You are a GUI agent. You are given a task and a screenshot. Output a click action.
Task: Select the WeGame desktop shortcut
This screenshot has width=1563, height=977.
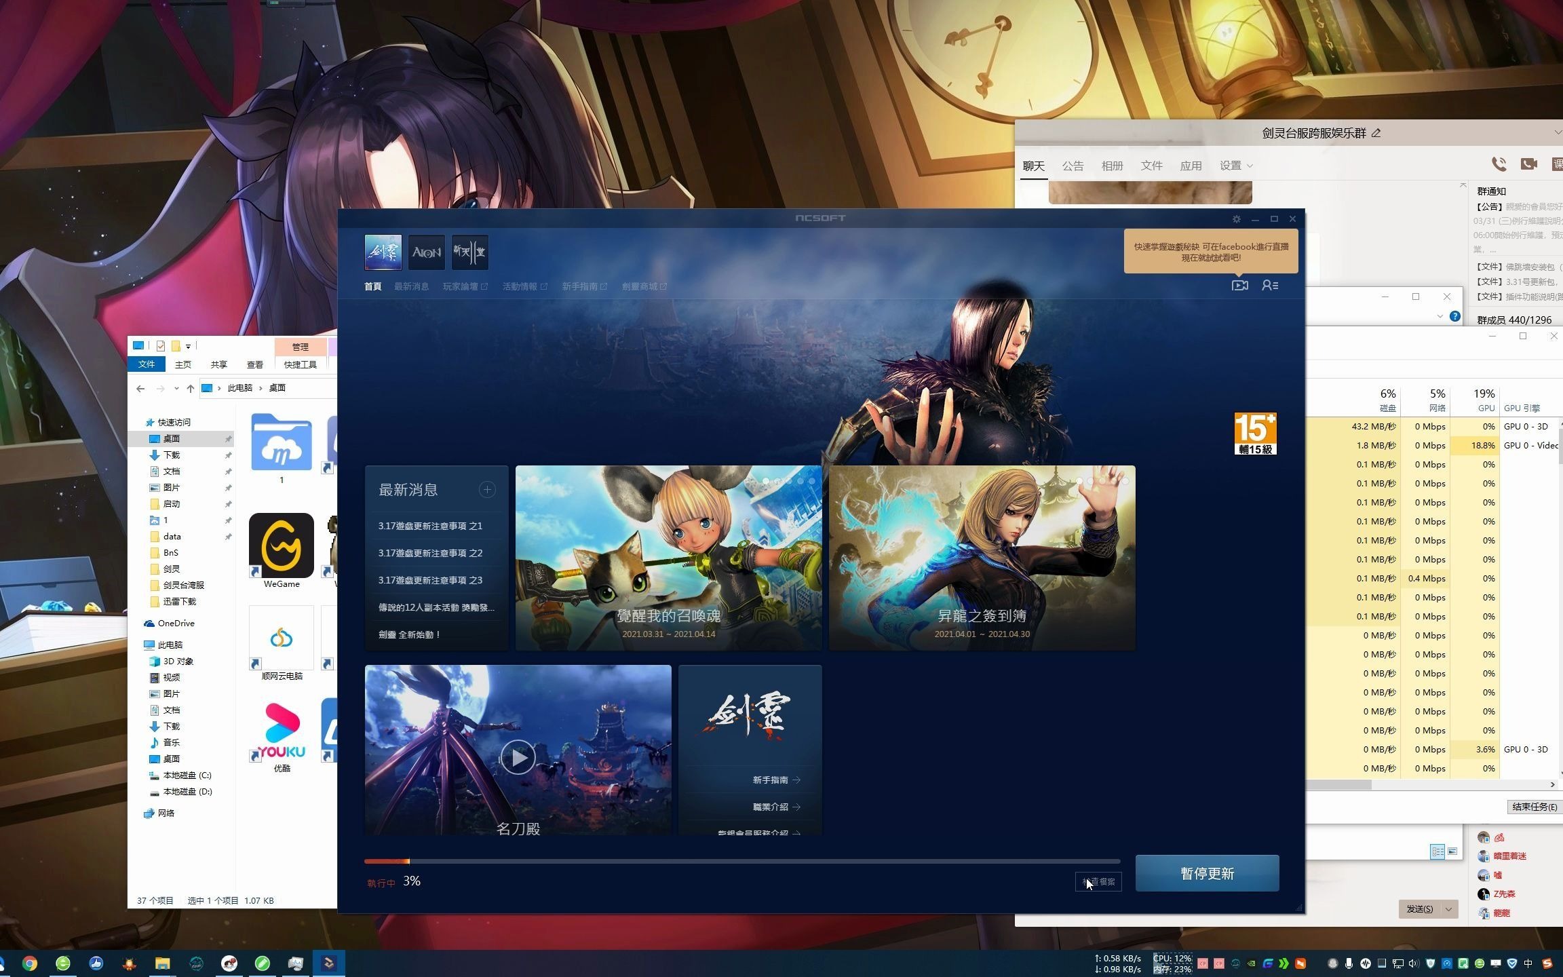(x=282, y=550)
